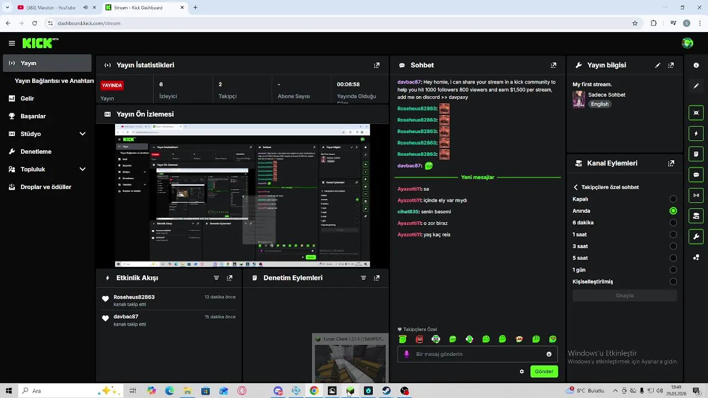This screenshot has width=708, height=398.
Task: Toggle the chat bubble icon in right rail
Action: (x=696, y=175)
